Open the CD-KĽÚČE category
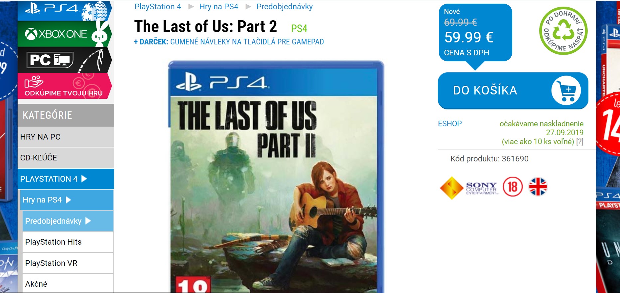This screenshot has width=620, height=293. tap(66, 158)
